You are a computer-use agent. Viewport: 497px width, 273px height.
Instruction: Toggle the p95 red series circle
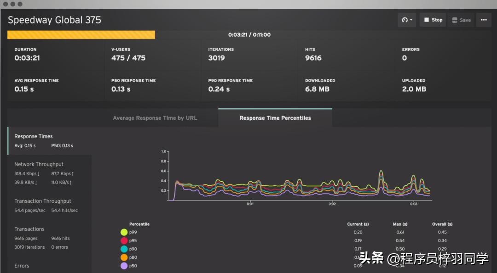pyautogui.click(x=124, y=241)
